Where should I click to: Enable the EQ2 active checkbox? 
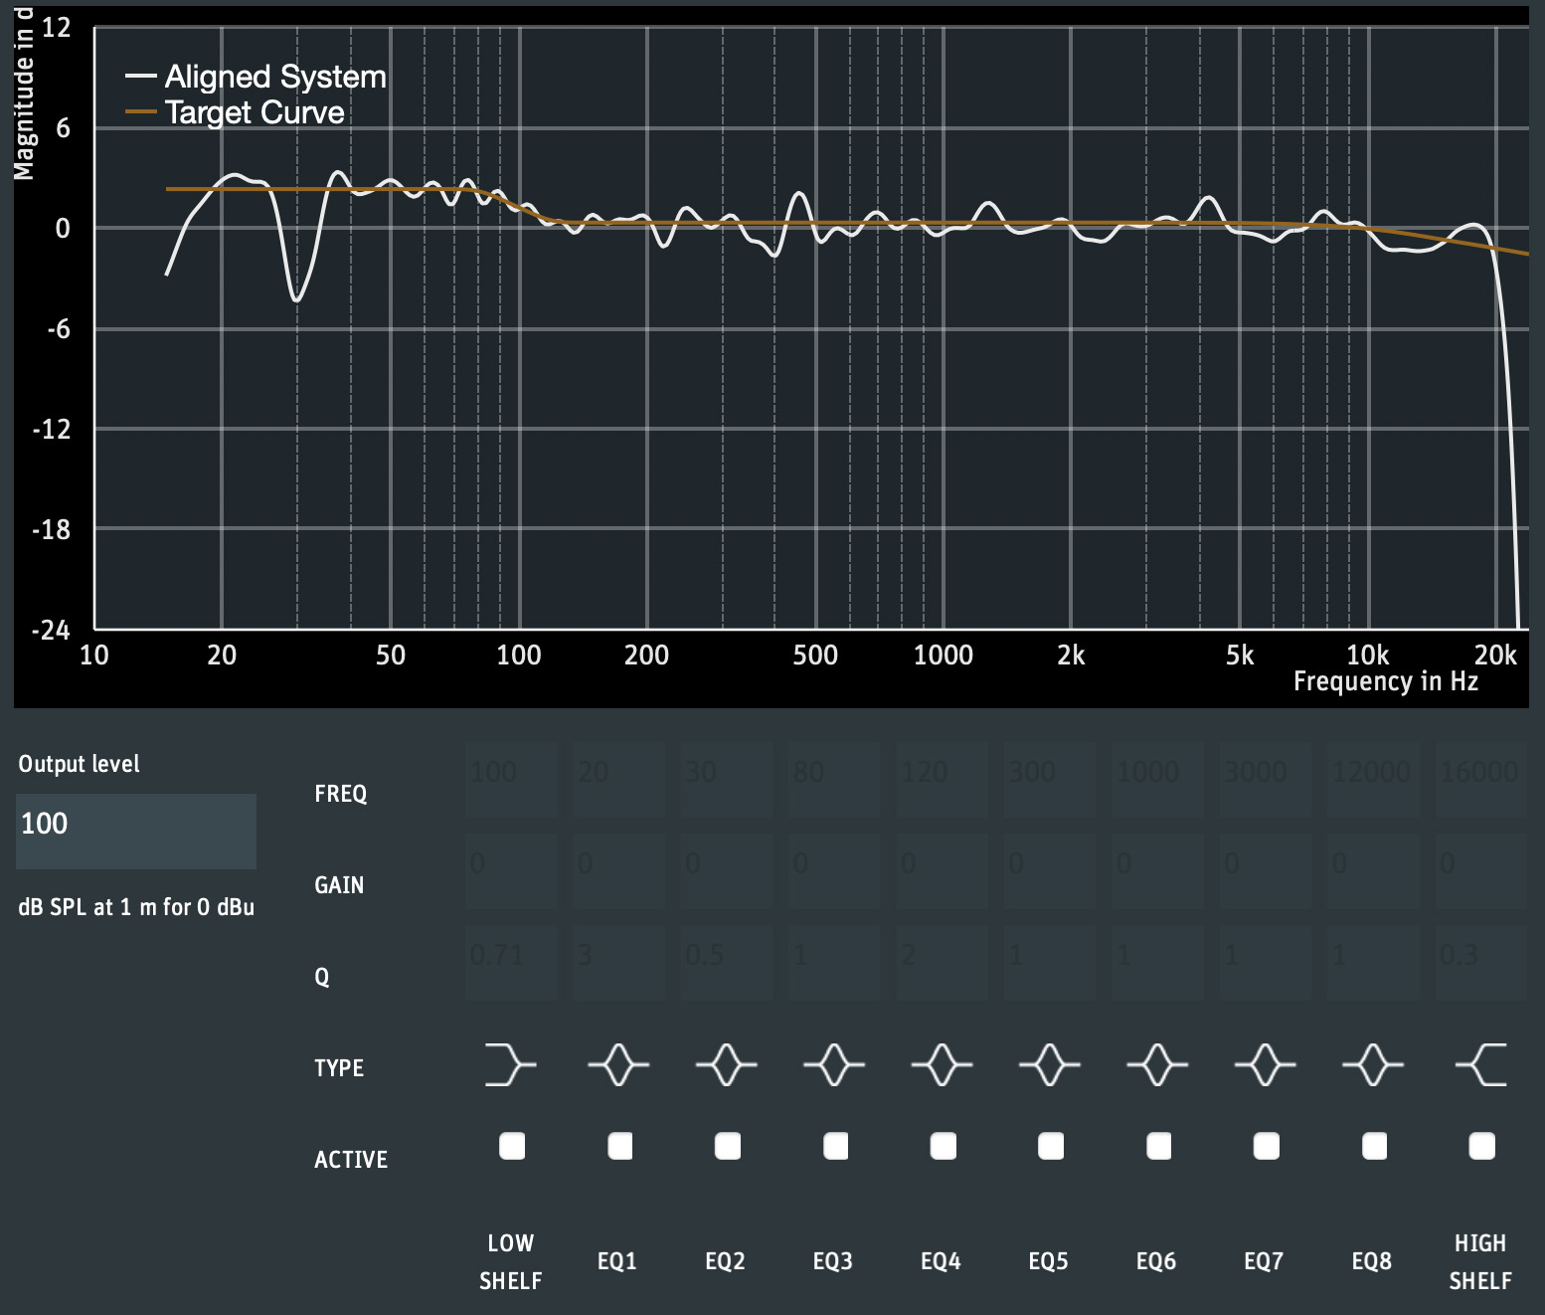coord(728,1146)
